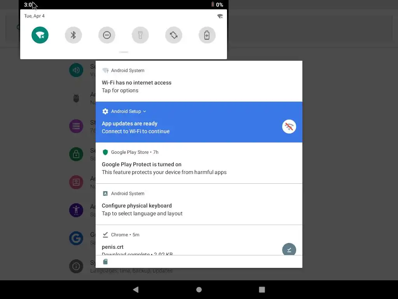
Task: Open Configure physical keyboard notification
Action: coord(199,204)
